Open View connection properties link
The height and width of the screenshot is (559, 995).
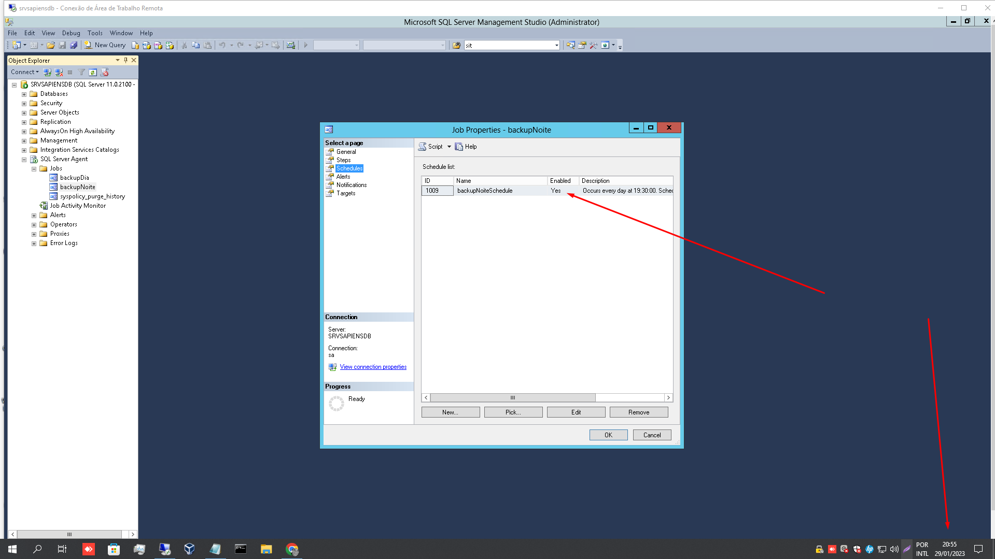373,367
